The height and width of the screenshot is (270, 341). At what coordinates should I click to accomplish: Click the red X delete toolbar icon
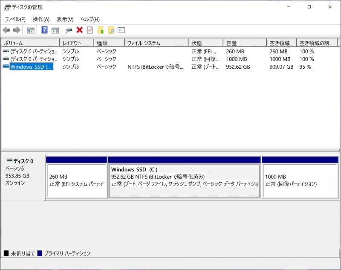coord(79,30)
